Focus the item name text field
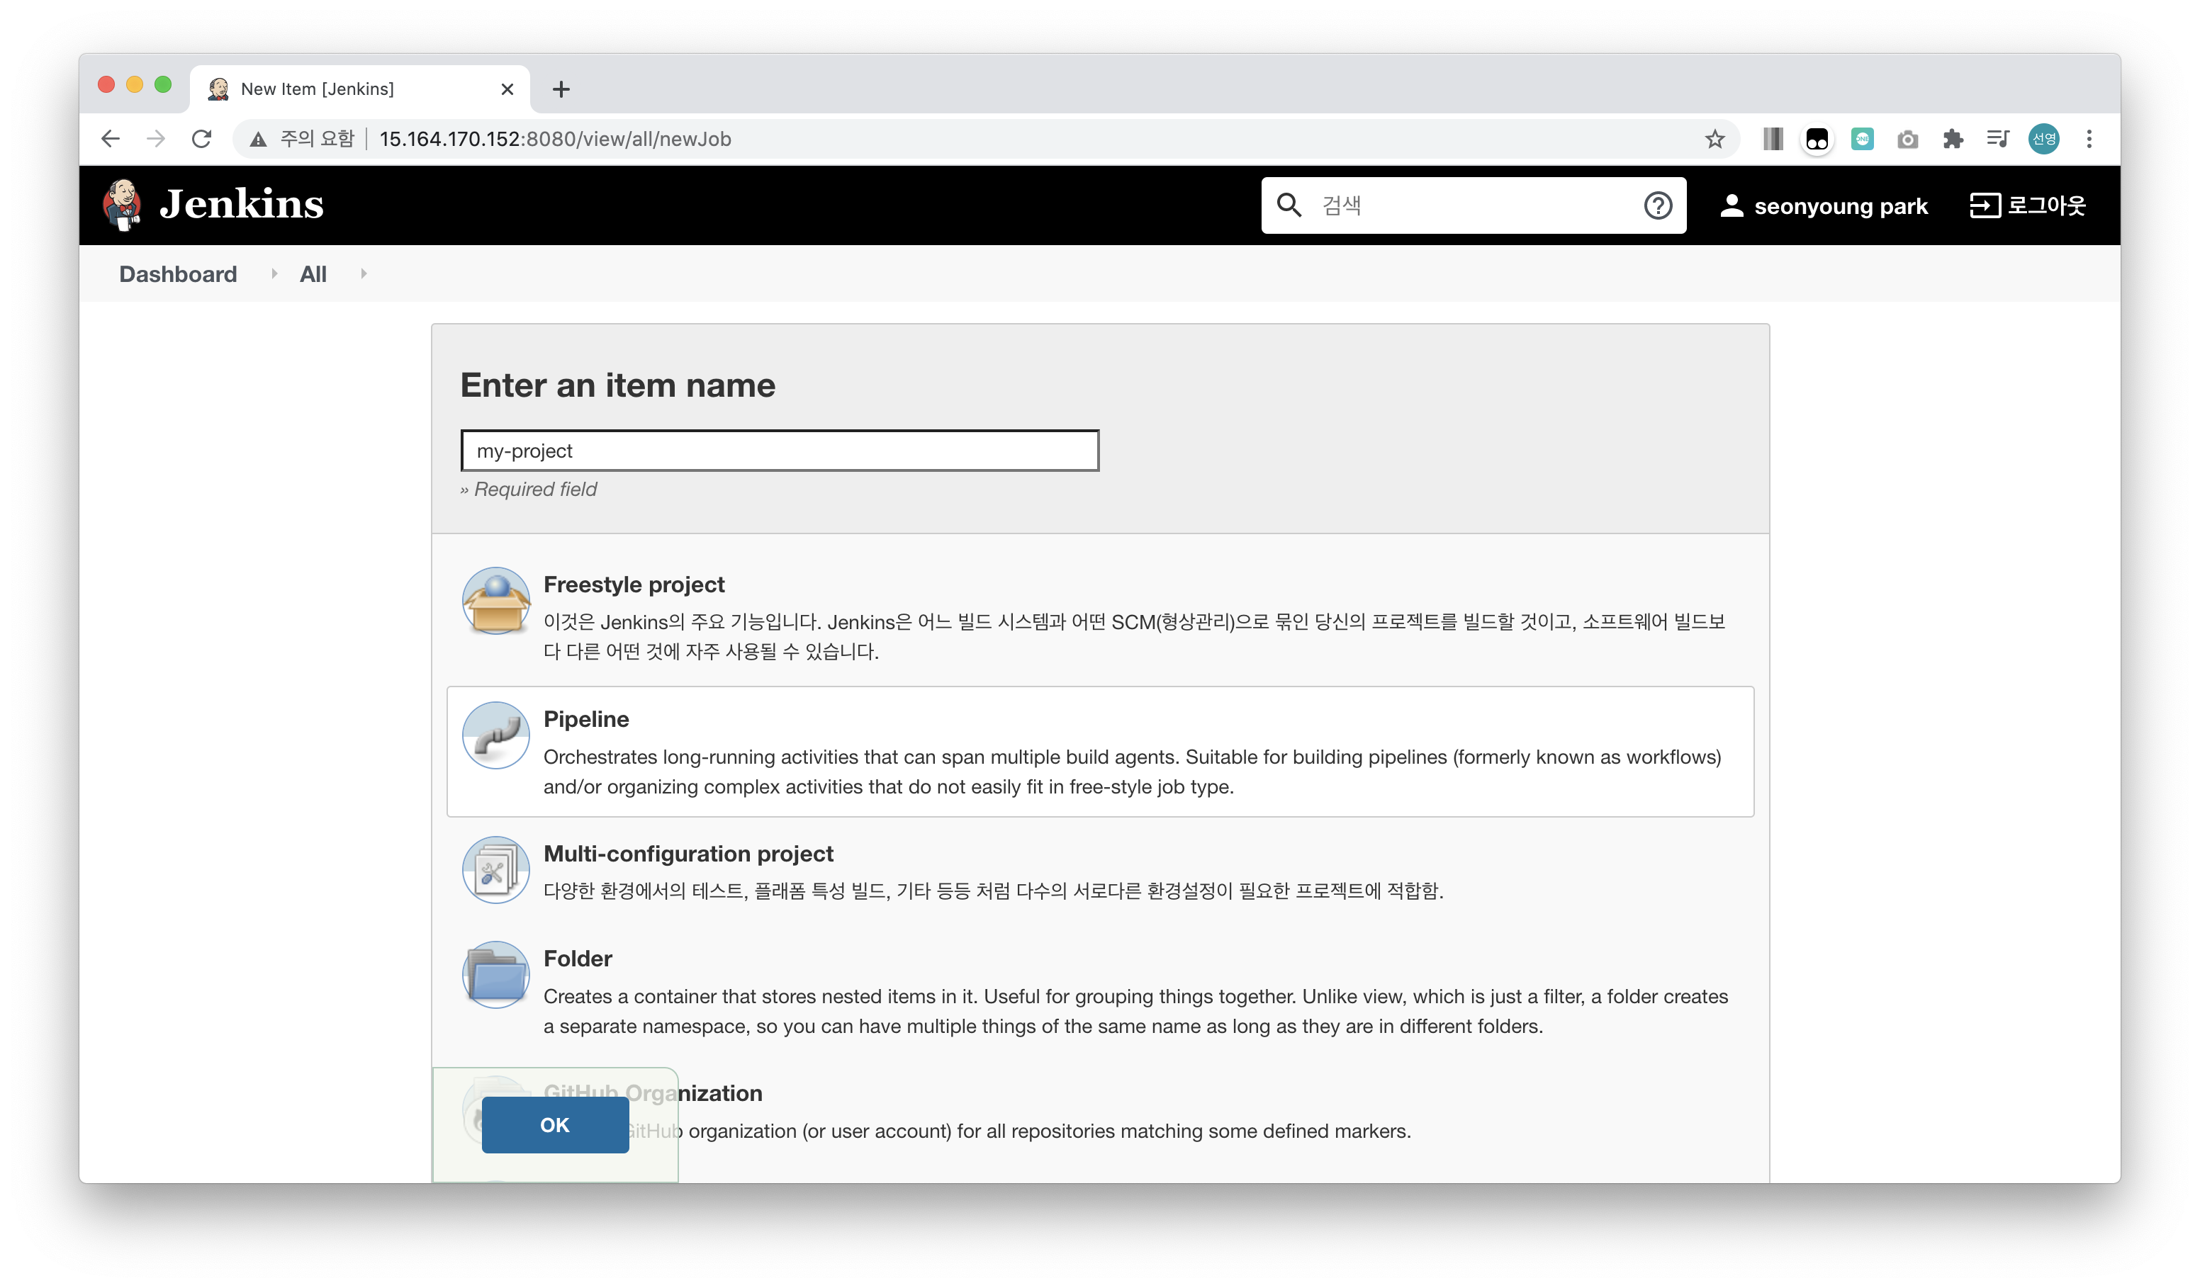Screen dimensions: 2200x1288 [779, 451]
